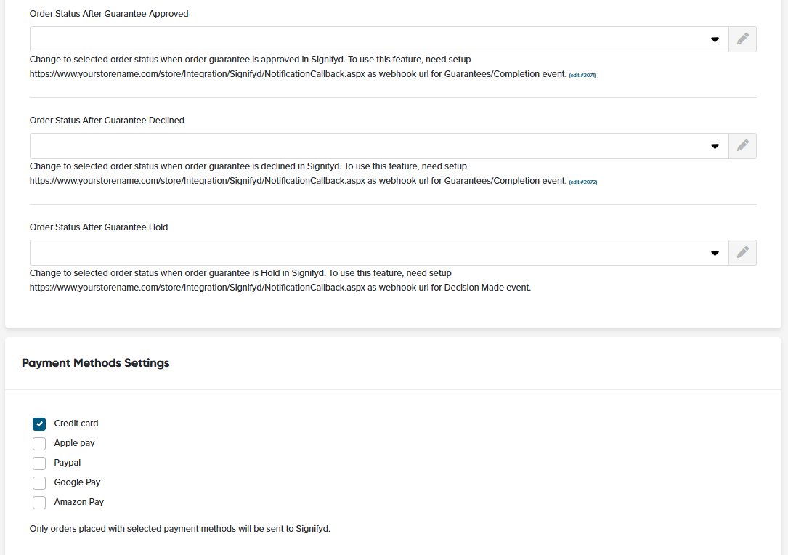Click the Order Status After Guarantee Hold label

click(x=99, y=227)
